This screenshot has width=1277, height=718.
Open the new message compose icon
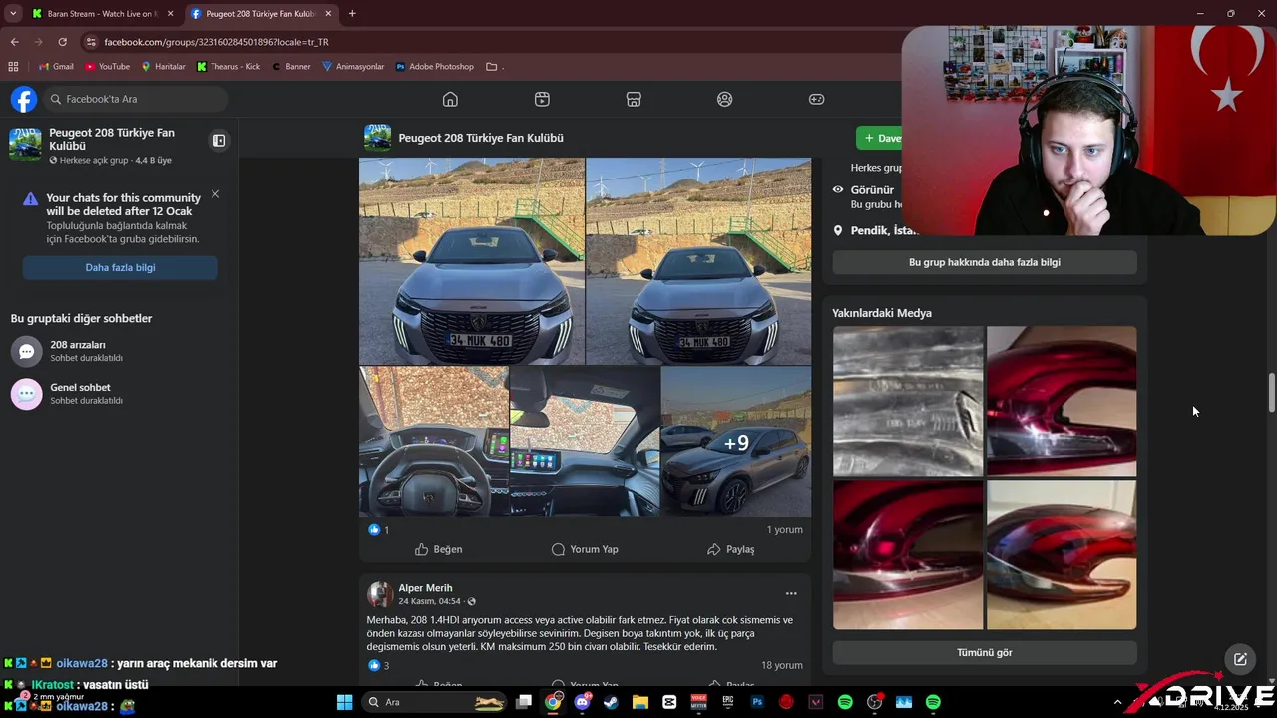point(1240,659)
